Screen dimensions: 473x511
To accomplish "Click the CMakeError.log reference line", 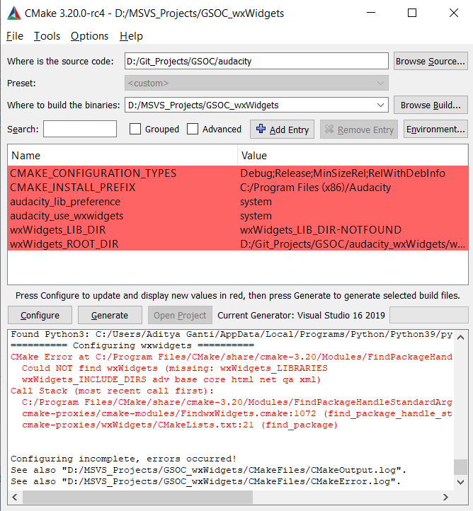I will point(205,481).
